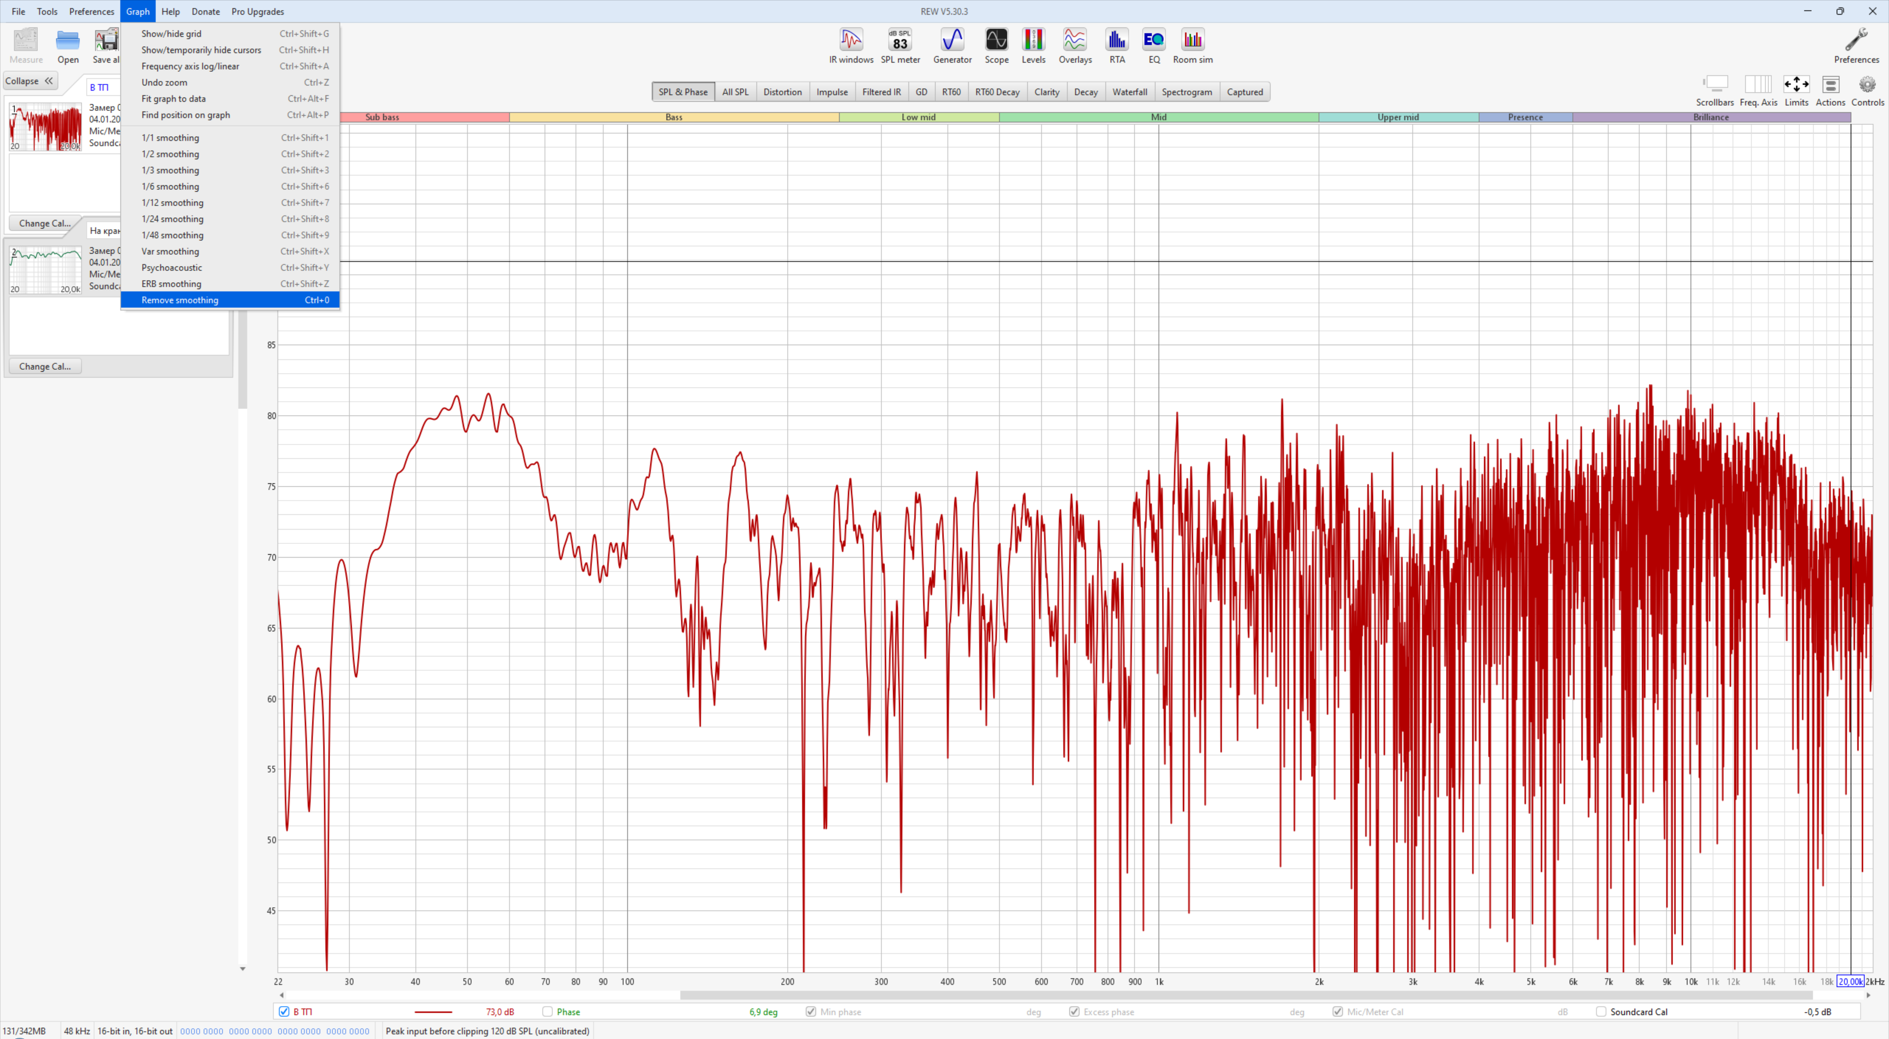Open the EQ window
The image size is (1889, 1039).
coord(1154,45)
